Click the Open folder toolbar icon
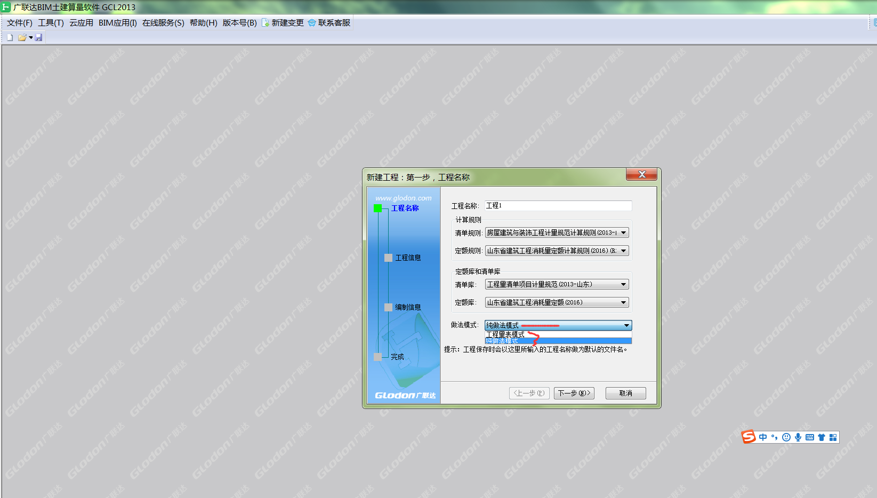Viewport: 877px width, 498px height. point(22,37)
